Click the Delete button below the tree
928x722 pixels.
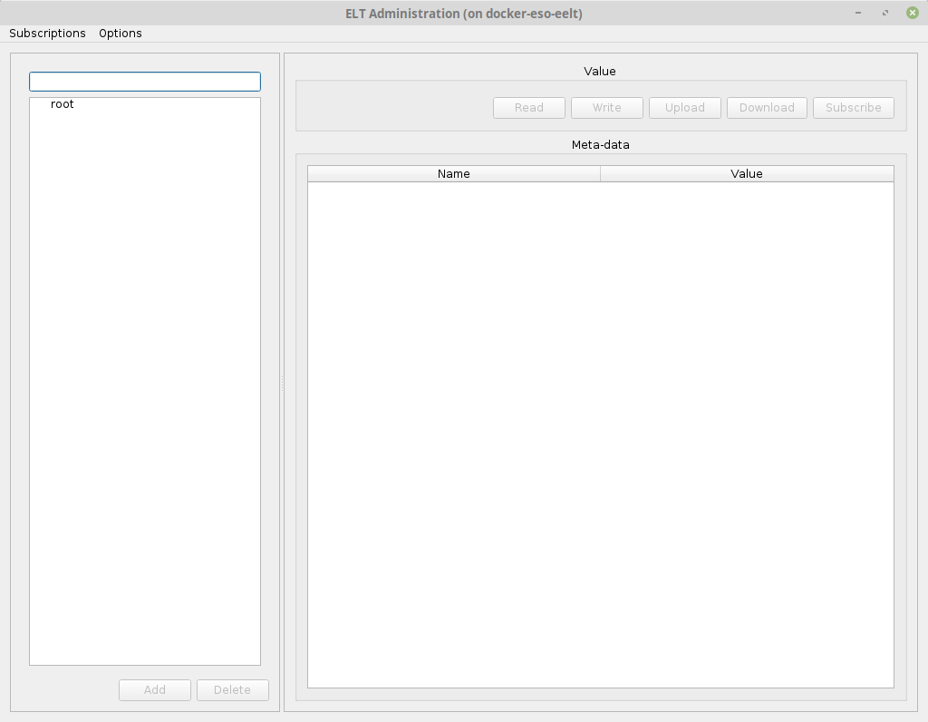232,690
